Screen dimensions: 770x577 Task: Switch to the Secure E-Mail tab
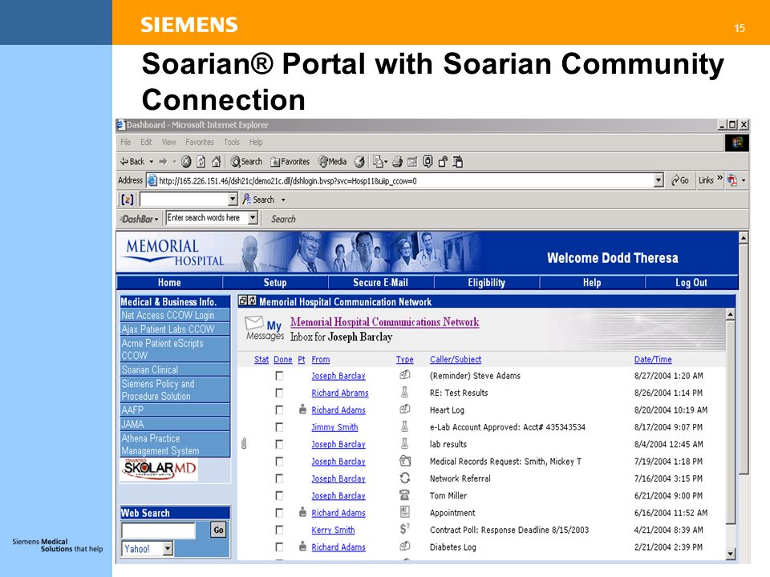click(x=380, y=283)
